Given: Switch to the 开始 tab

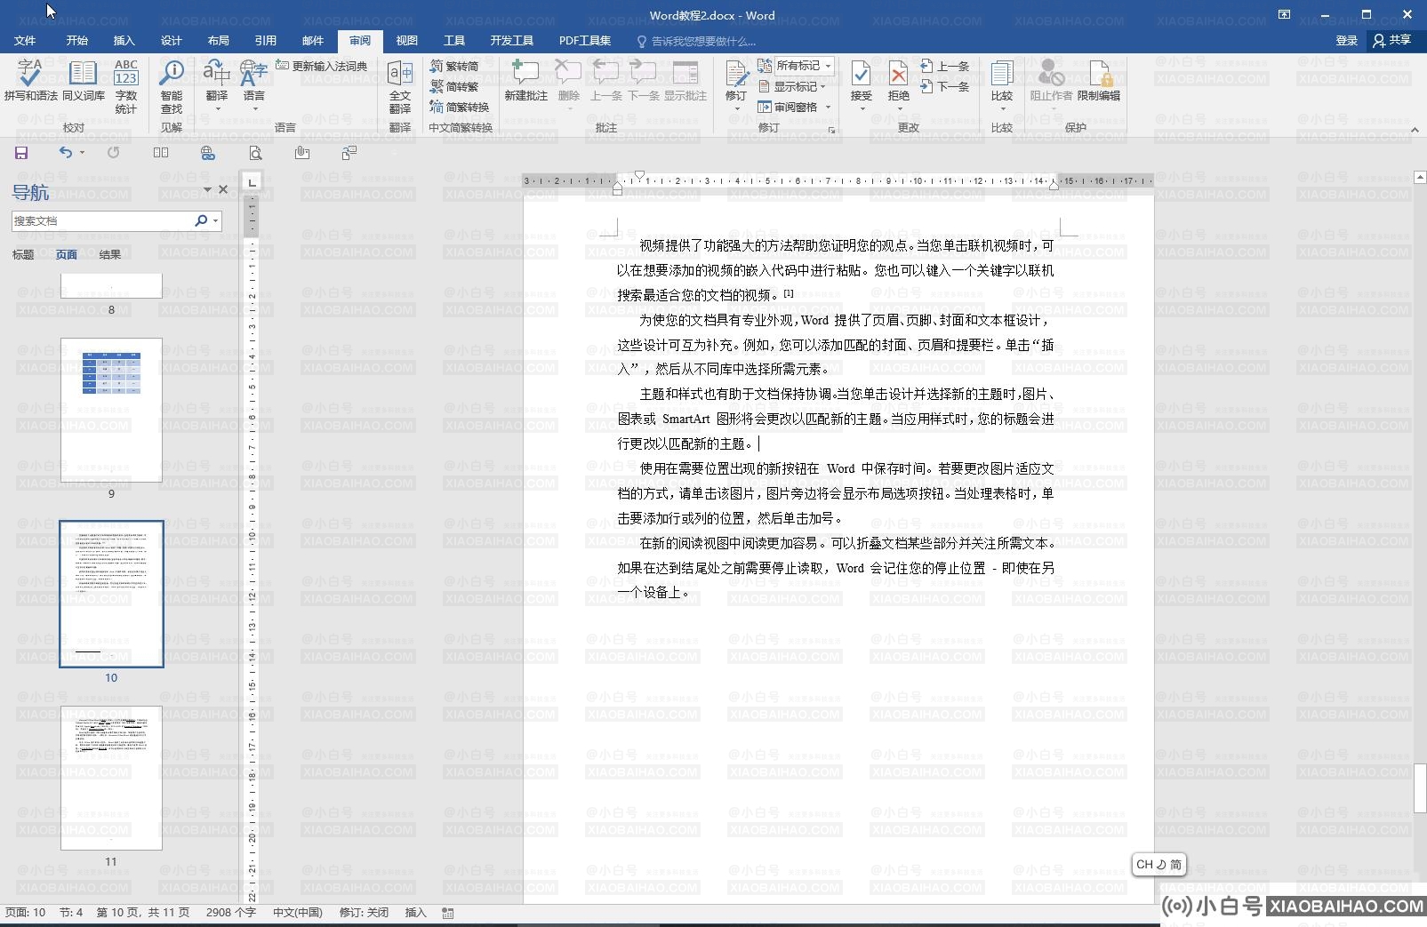Looking at the screenshot, I should click(77, 41).
